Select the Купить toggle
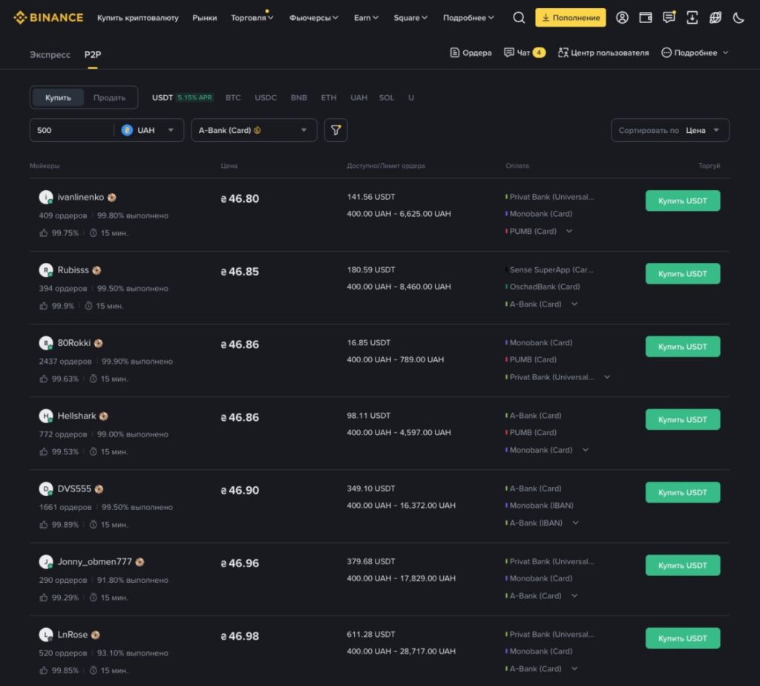760x686 pixels. (58, 97)
